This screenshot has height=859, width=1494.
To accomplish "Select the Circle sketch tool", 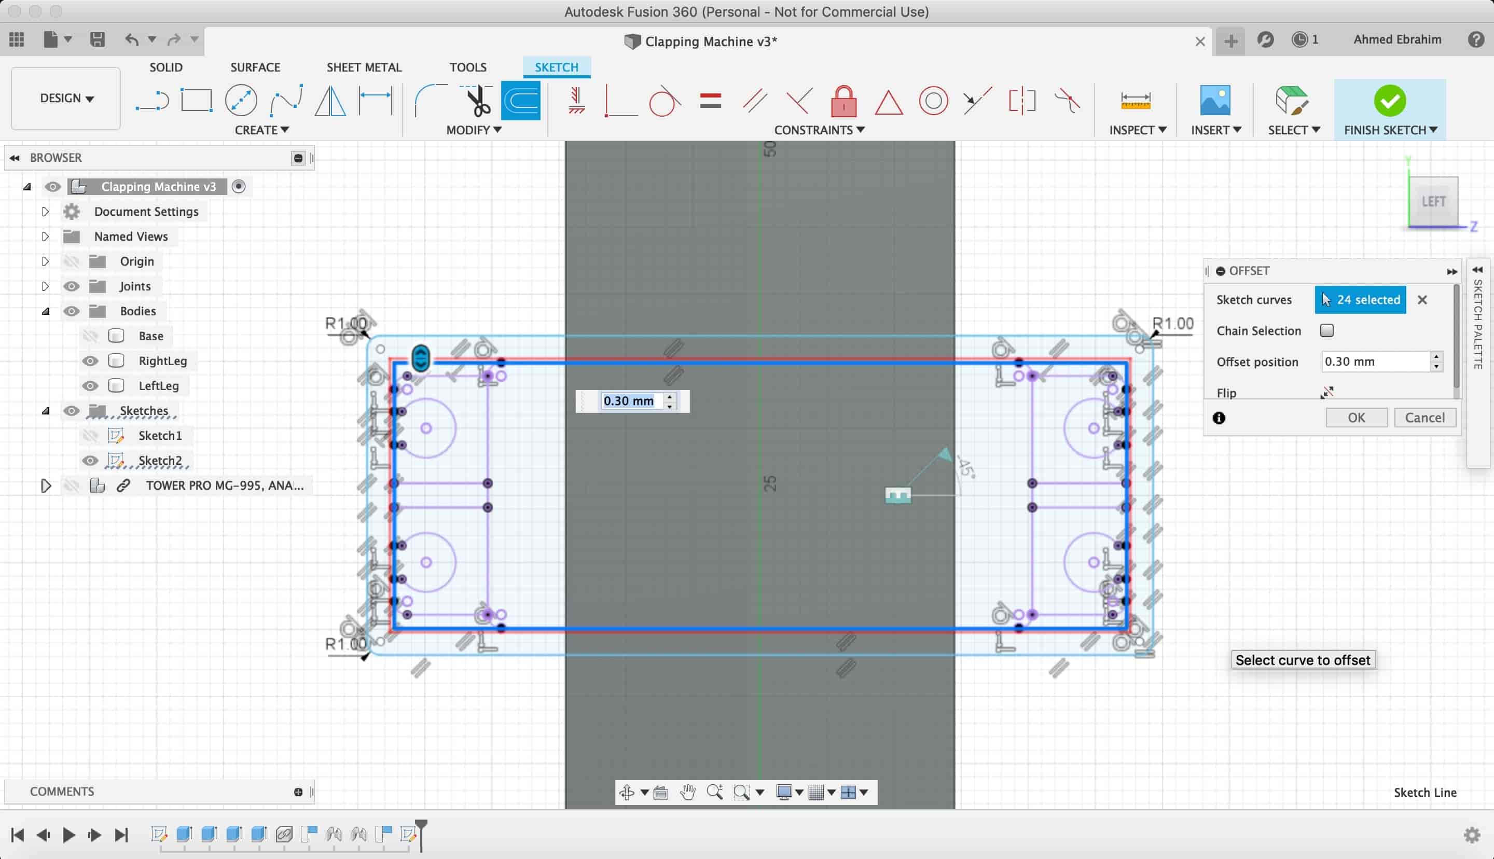I will coord(242,100).
